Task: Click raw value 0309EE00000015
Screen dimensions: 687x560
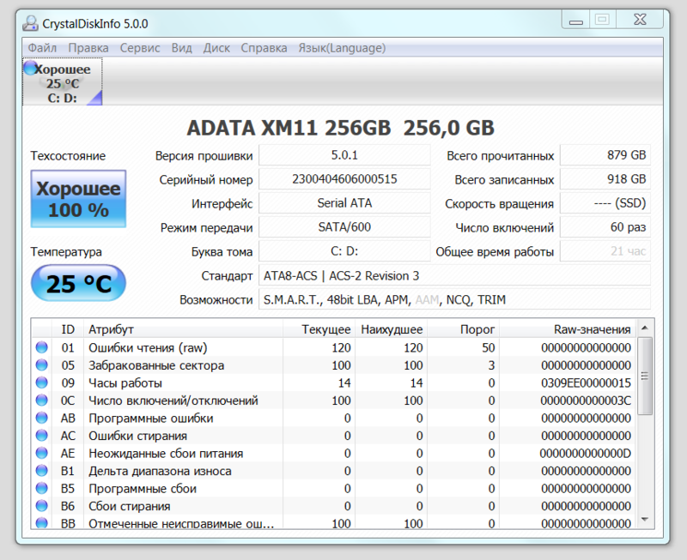Action: [586, 382]
